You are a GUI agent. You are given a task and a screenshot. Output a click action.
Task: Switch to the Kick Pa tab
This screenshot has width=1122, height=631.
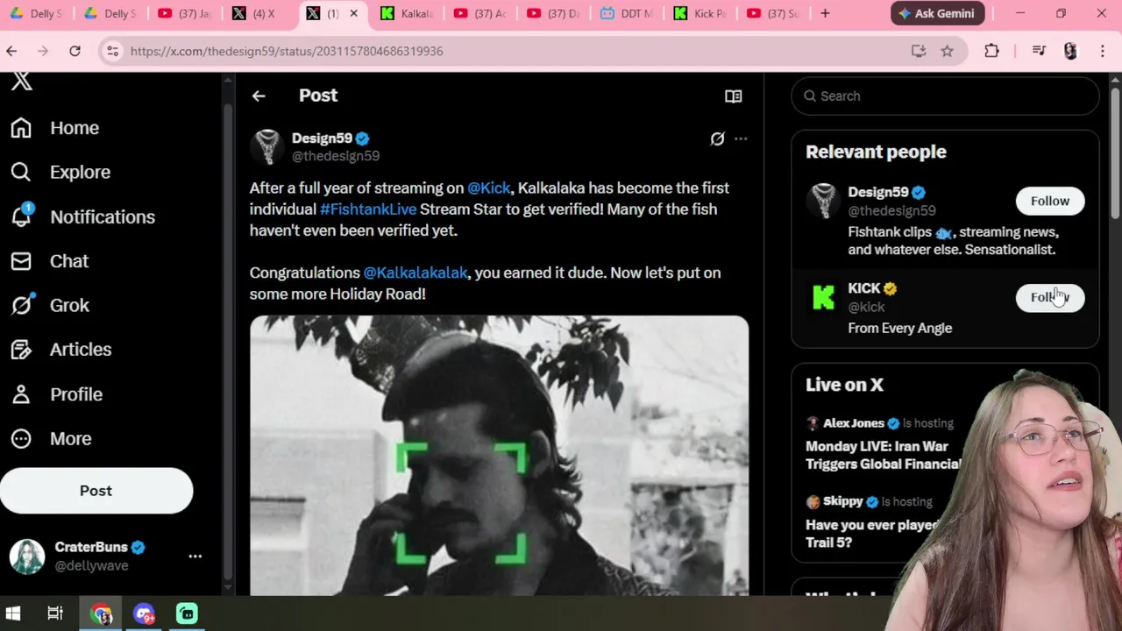(x=699, y=13)
